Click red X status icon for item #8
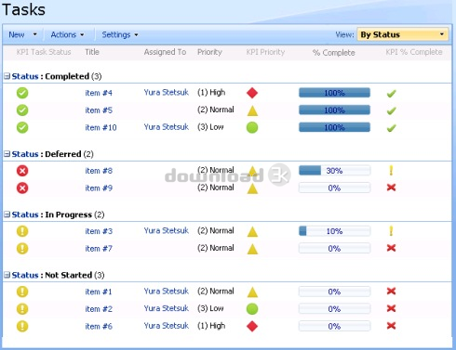 click(x=22, y=171)
